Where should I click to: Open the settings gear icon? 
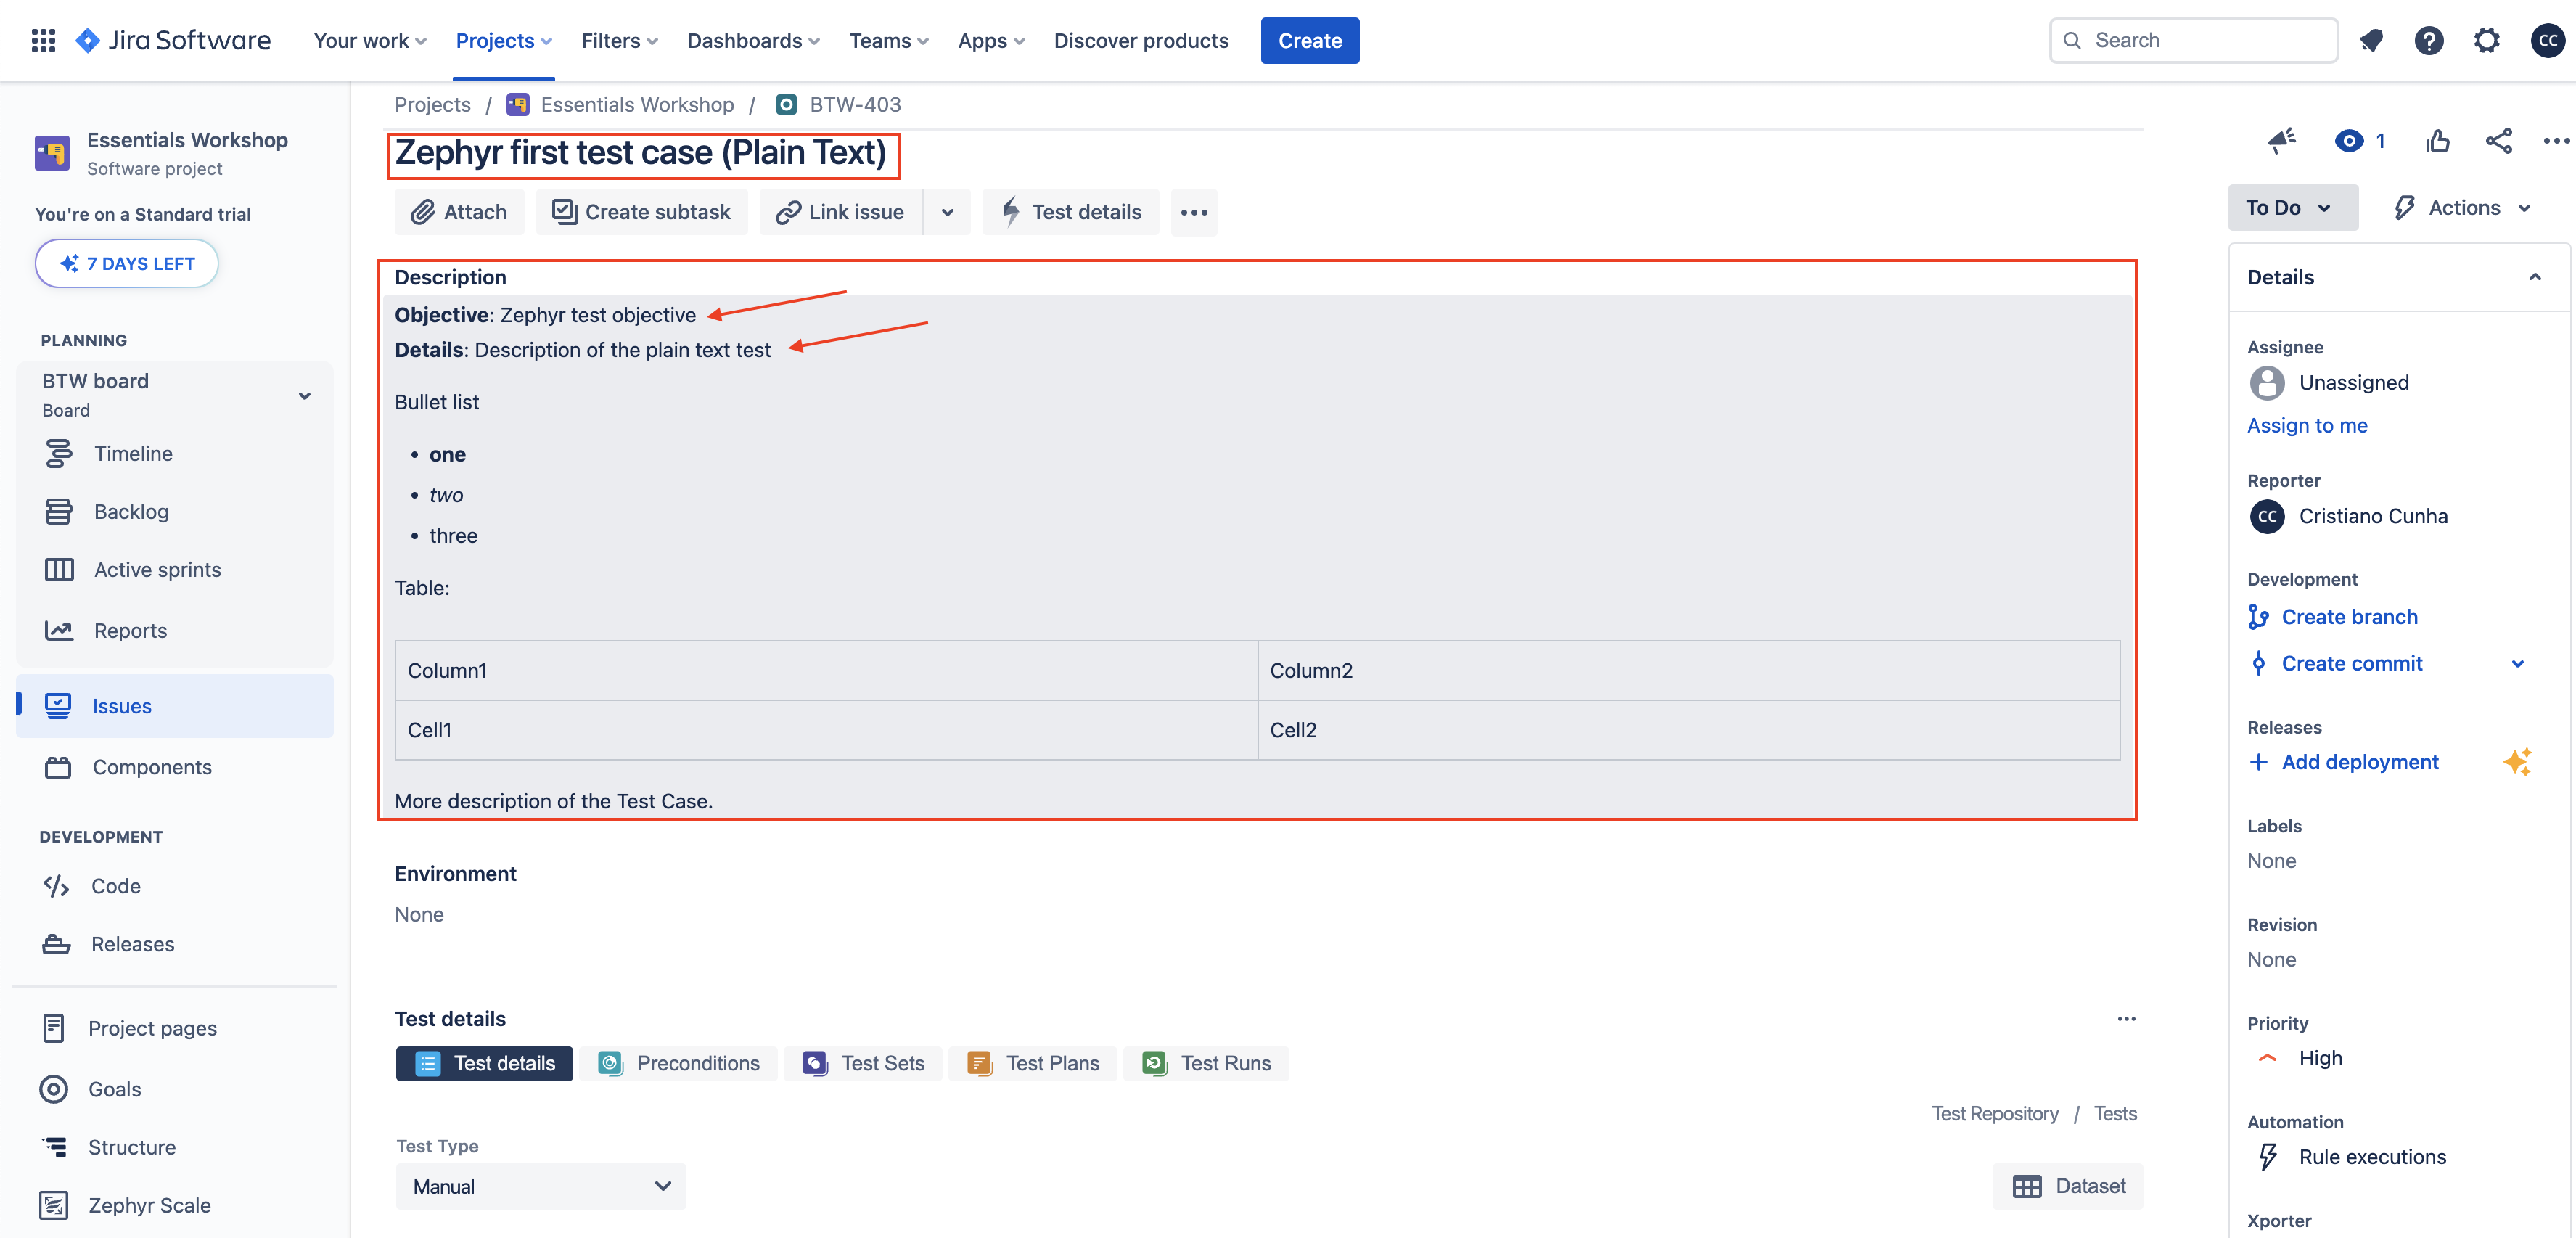(x=2486, y=40)
